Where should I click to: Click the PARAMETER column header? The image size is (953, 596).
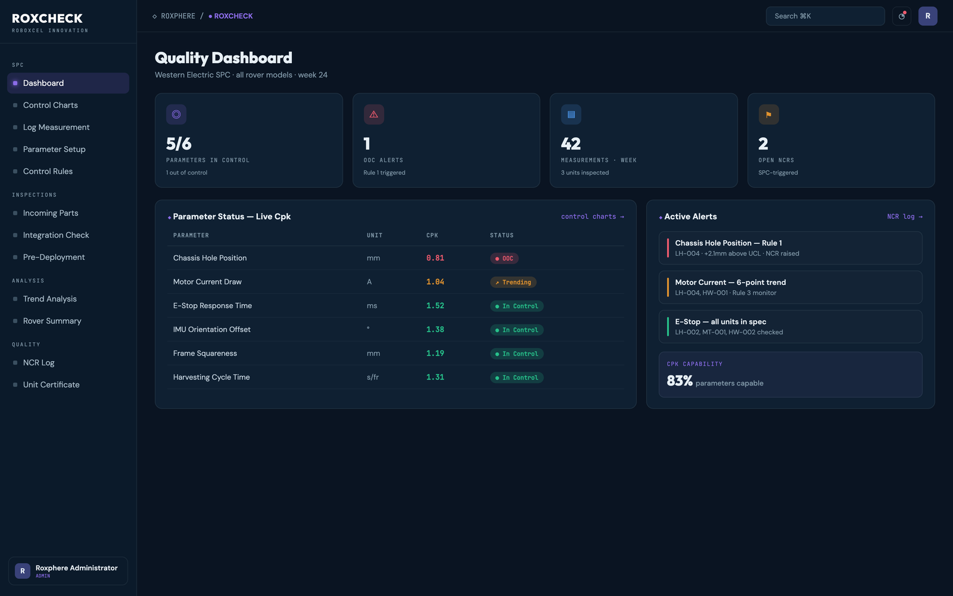(191, 235)
